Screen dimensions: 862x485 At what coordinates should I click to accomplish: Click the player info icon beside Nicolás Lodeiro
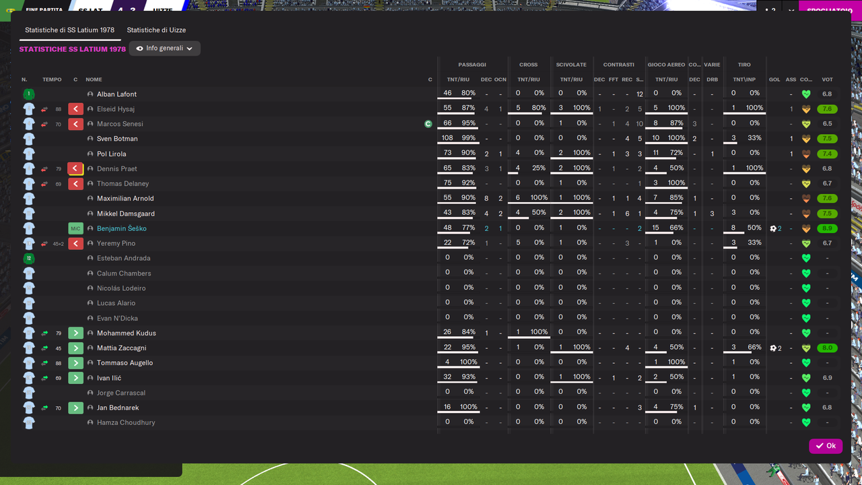tap(90, 288)
